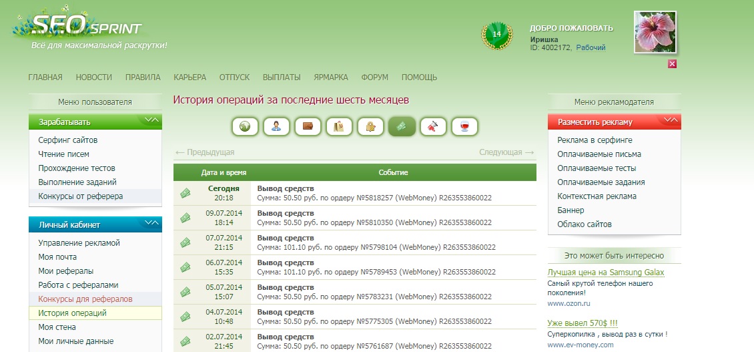Open ОТПУСК in the top navigation
Viewport: 754px width, 352px height.
tap(234, 77)
